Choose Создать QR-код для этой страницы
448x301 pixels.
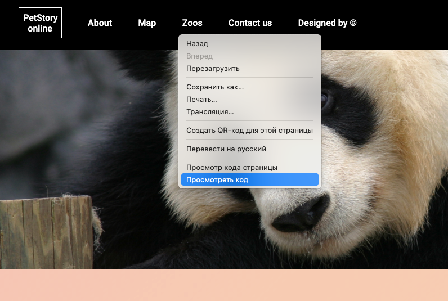pyautogui.click(x=250, y=130)
